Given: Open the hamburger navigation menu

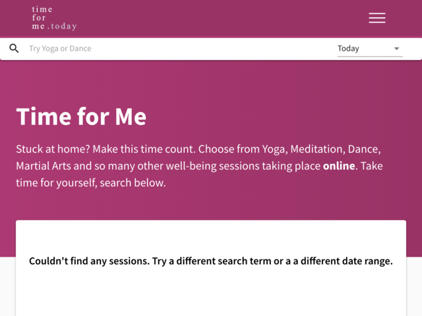Looking at the screenshot, I should click(377, 18).
